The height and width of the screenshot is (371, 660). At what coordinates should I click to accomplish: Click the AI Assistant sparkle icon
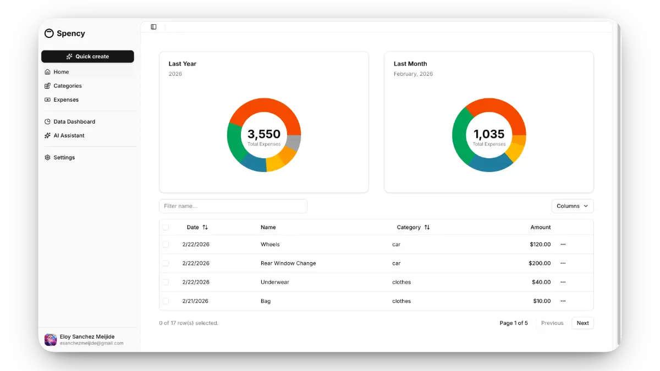[48, 135]
